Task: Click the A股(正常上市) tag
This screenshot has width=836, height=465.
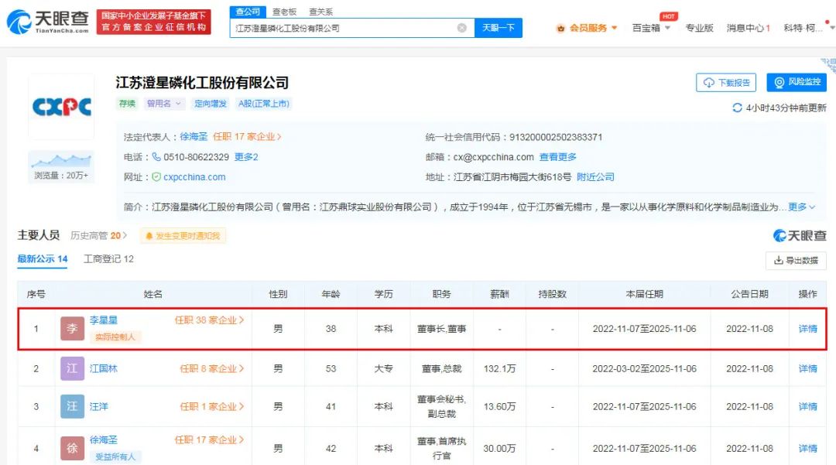Action: 263,104
